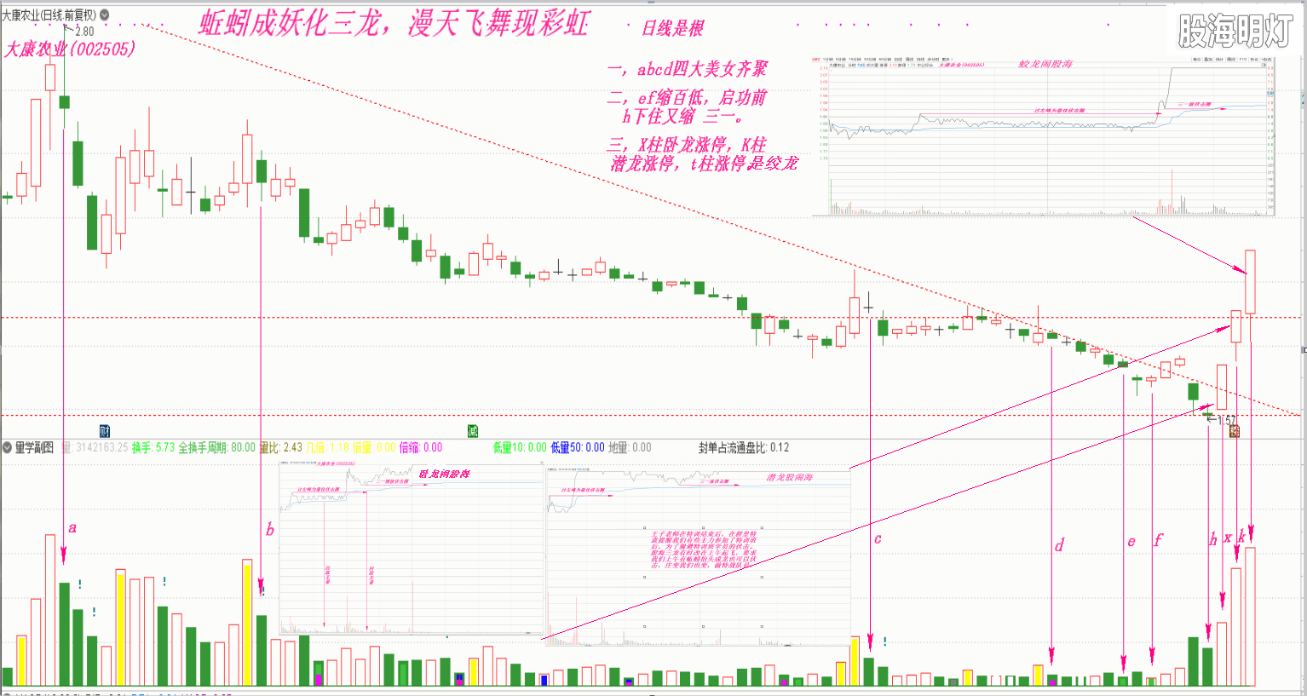Select the 量学副图 indicator label
The width and height of the screenshot is (1307, 696).
[x=34, y=447]
